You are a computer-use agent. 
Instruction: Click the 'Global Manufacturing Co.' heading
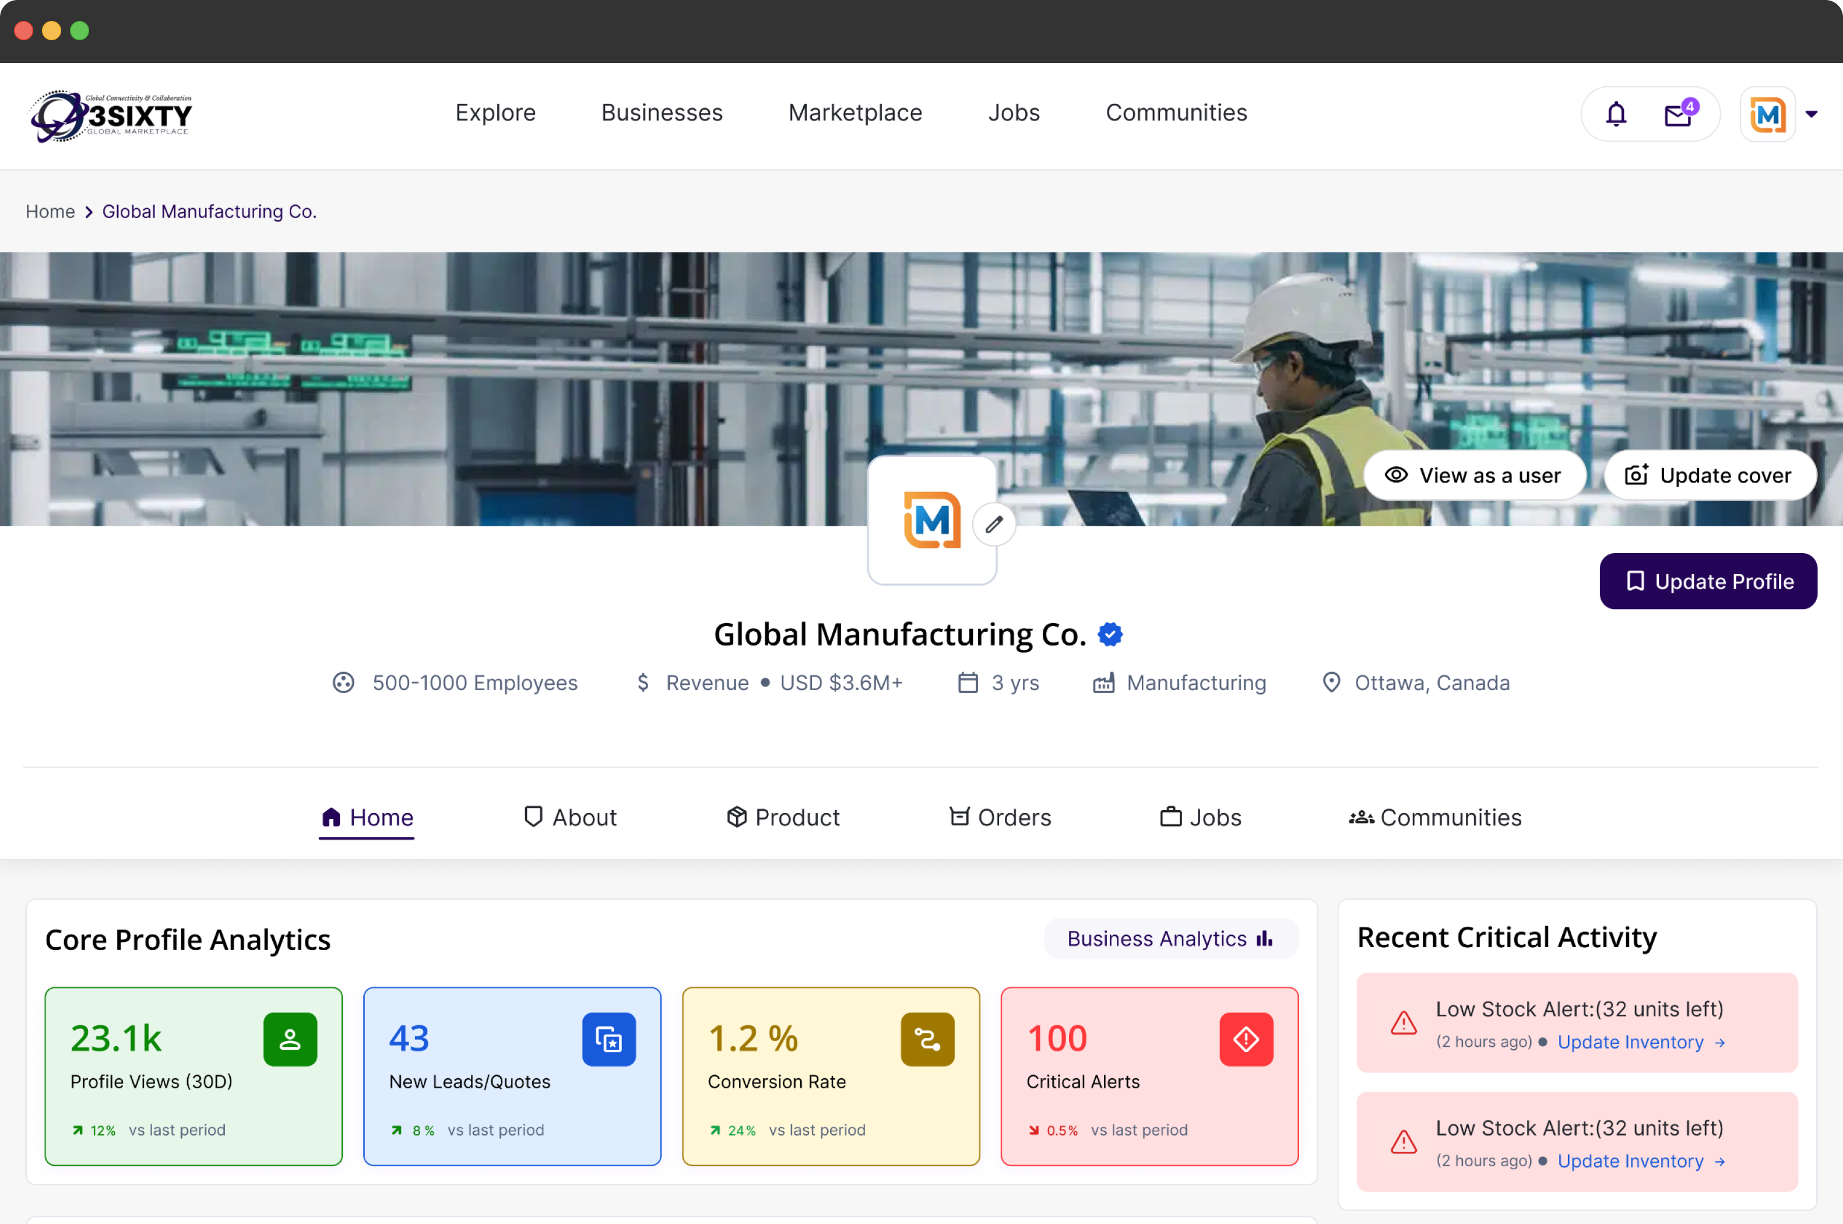[x=900, y=635]
